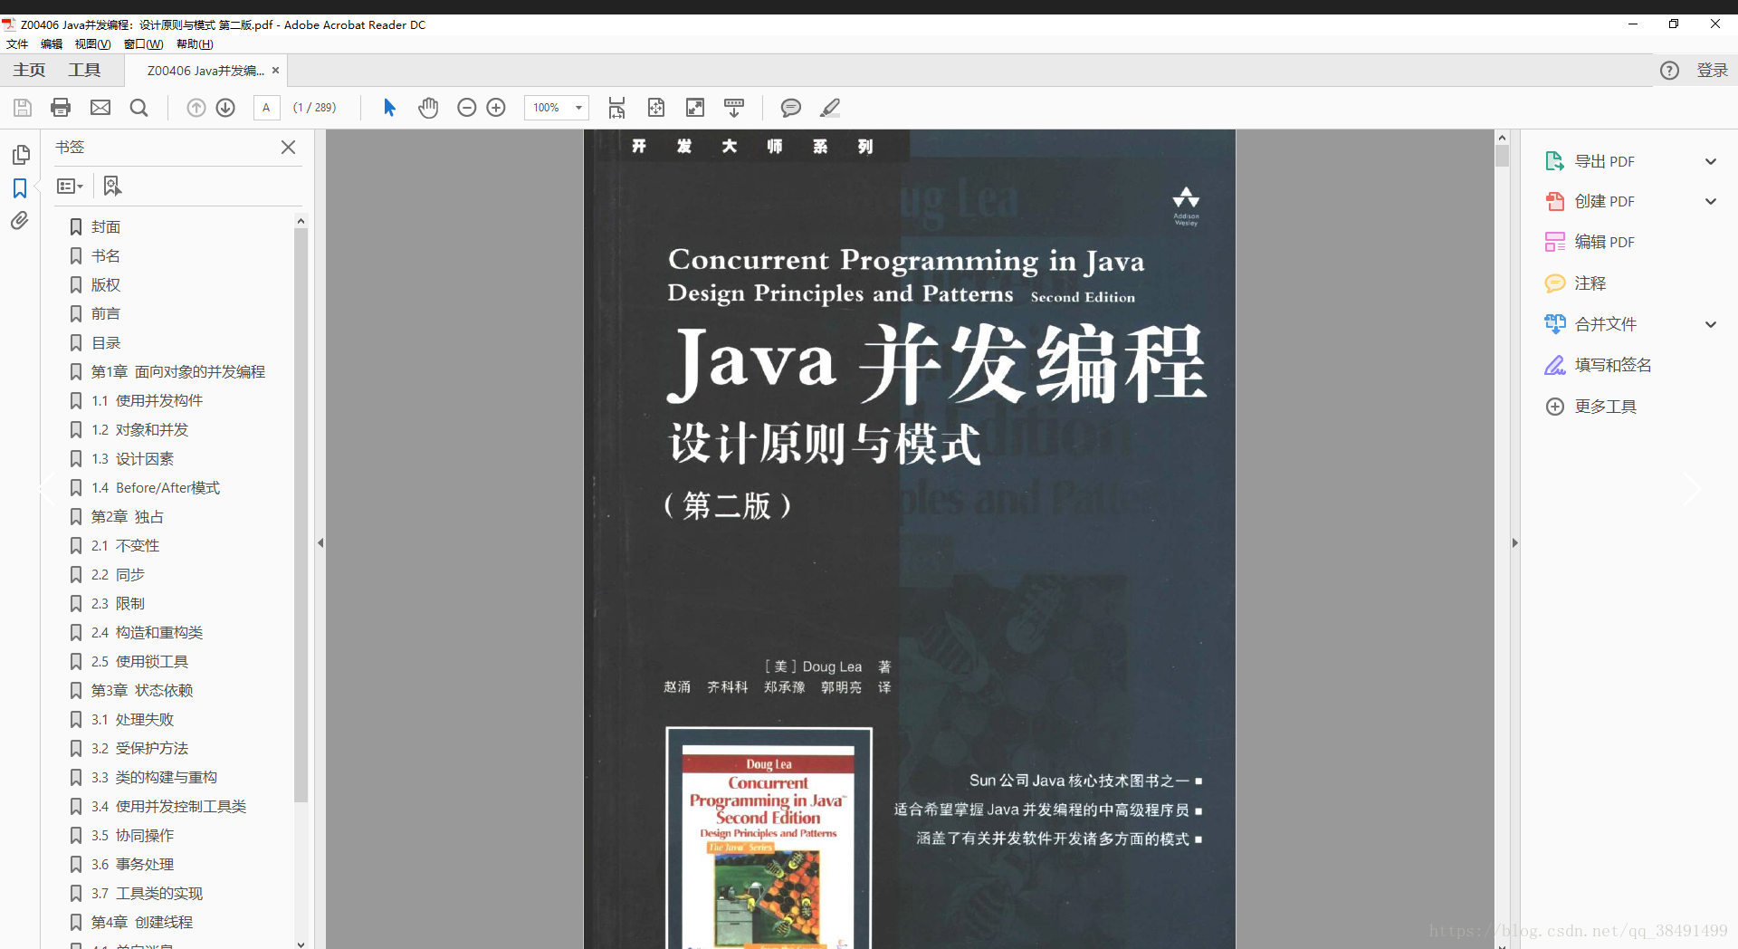1738x949 pixels.
Task: Click 登录 to sign in
Action: pos(1712,71)
